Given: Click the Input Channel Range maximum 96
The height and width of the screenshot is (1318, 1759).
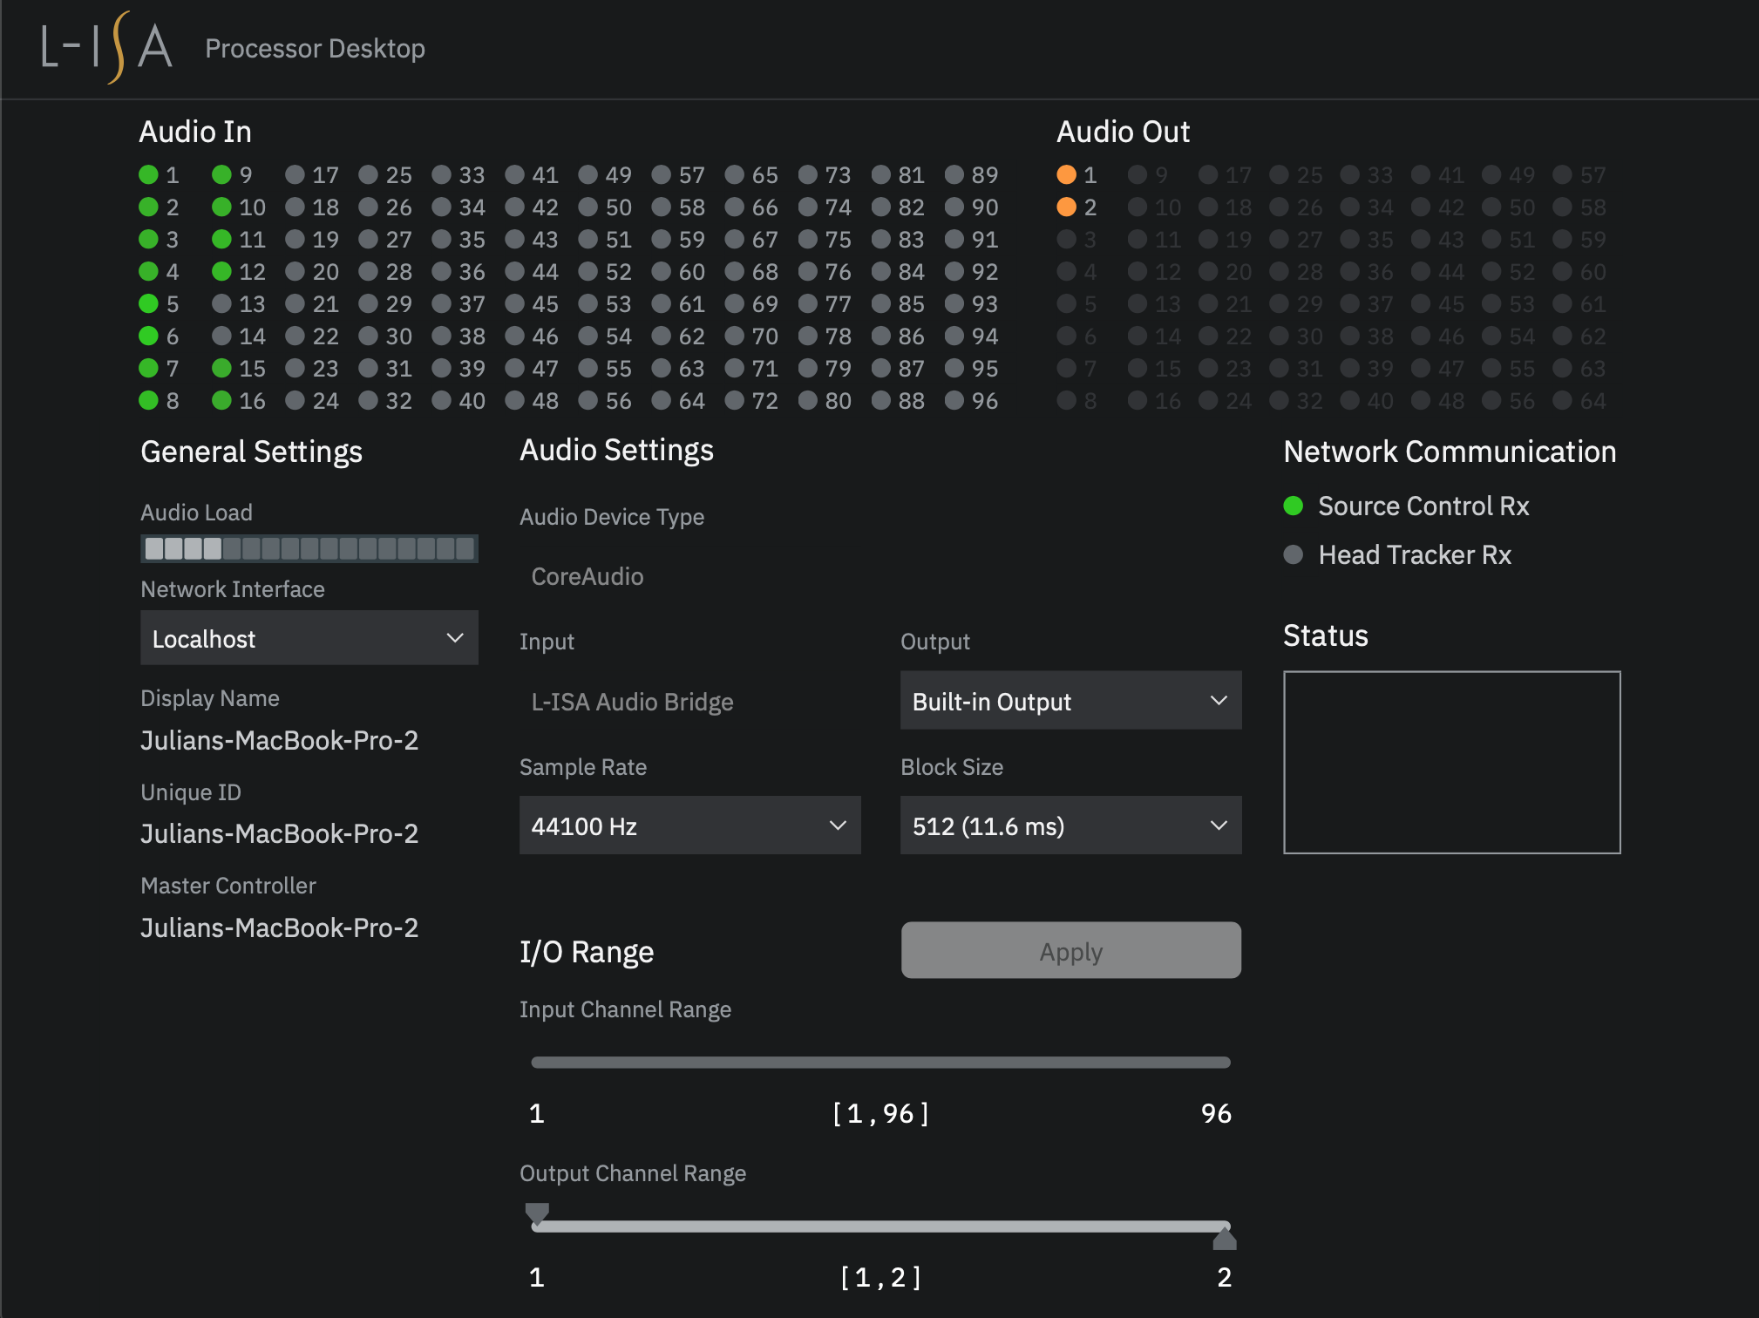Looking at the screenshot, I should (1216, 1114).
